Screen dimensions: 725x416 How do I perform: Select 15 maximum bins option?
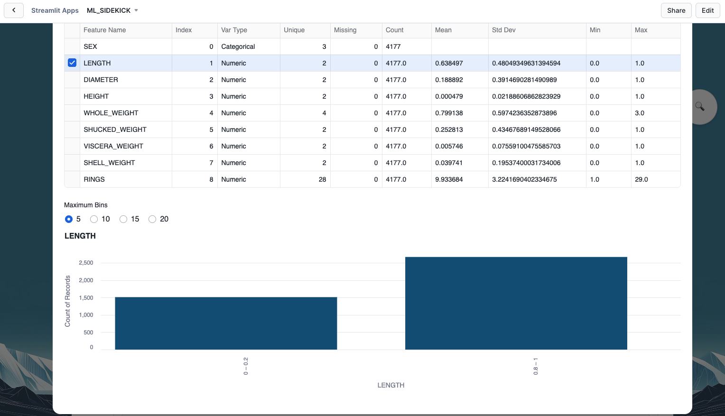click(x=123, y=219)
